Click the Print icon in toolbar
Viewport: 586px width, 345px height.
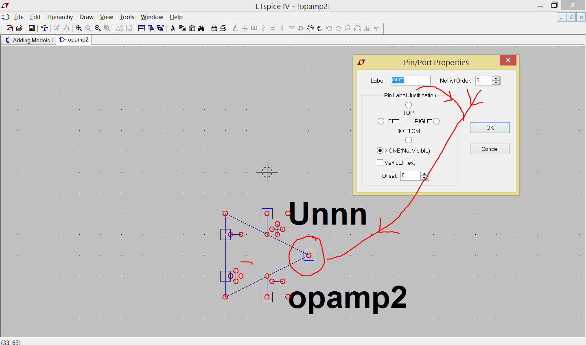click(223, 28)
